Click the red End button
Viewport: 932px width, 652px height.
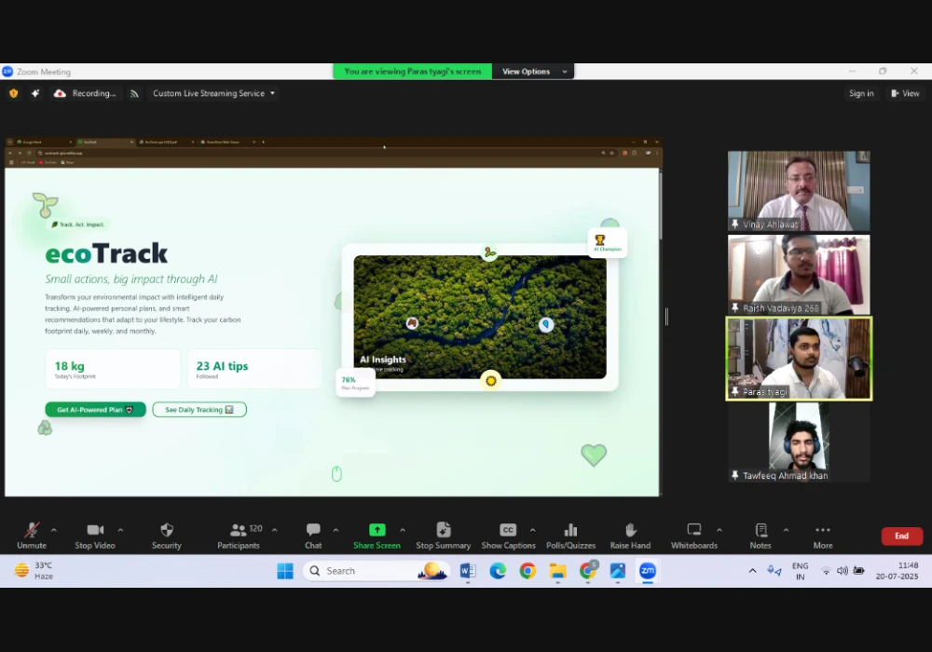tap(901, 536)
